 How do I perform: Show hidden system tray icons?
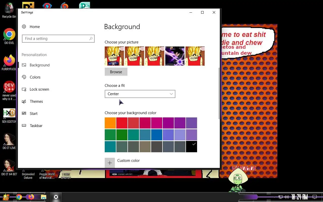[x=275, y=197]
